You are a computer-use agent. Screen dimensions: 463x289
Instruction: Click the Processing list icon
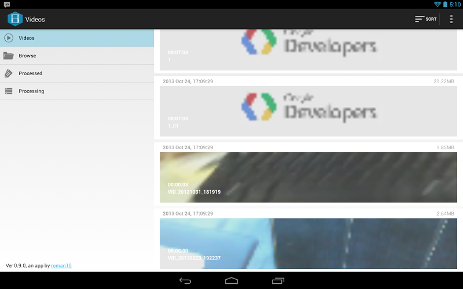click(x=9, y=91)
